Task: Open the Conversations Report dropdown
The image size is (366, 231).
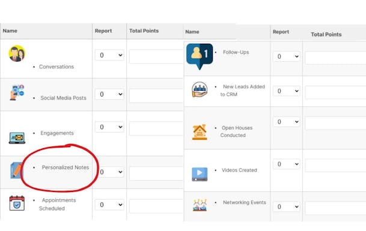Action: (x=109, y=55)
